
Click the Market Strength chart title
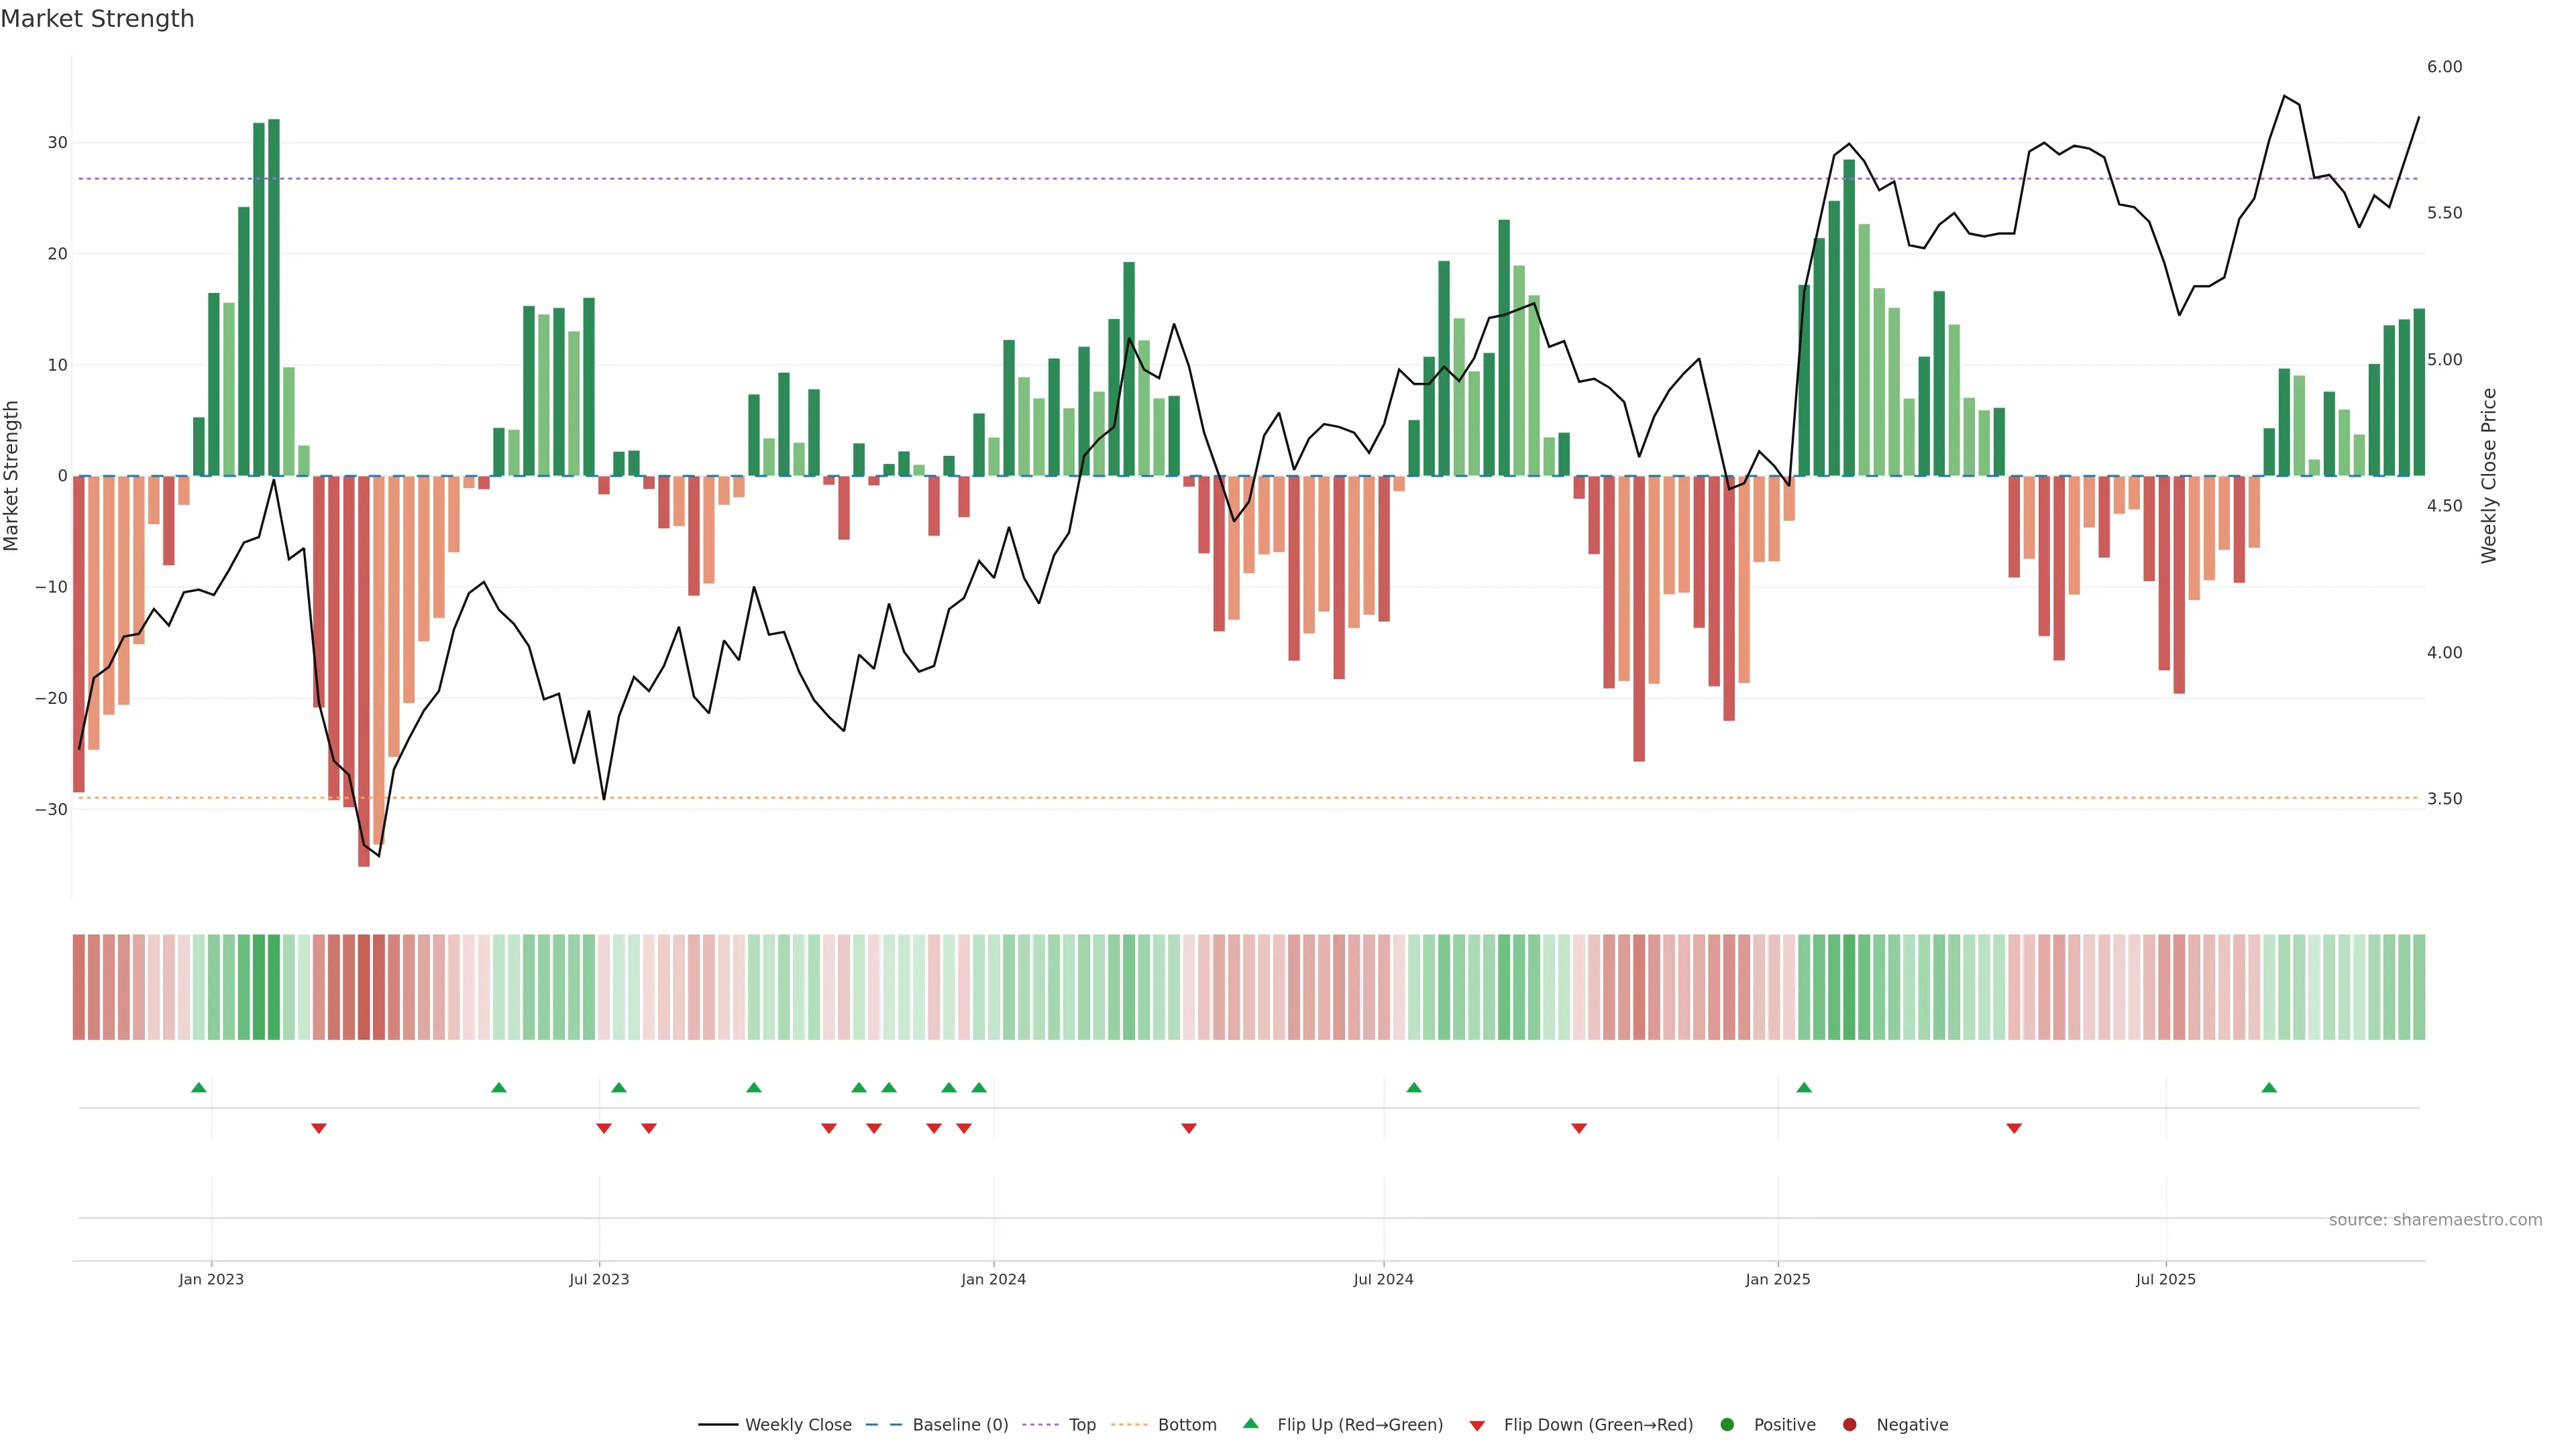[97, 19]
